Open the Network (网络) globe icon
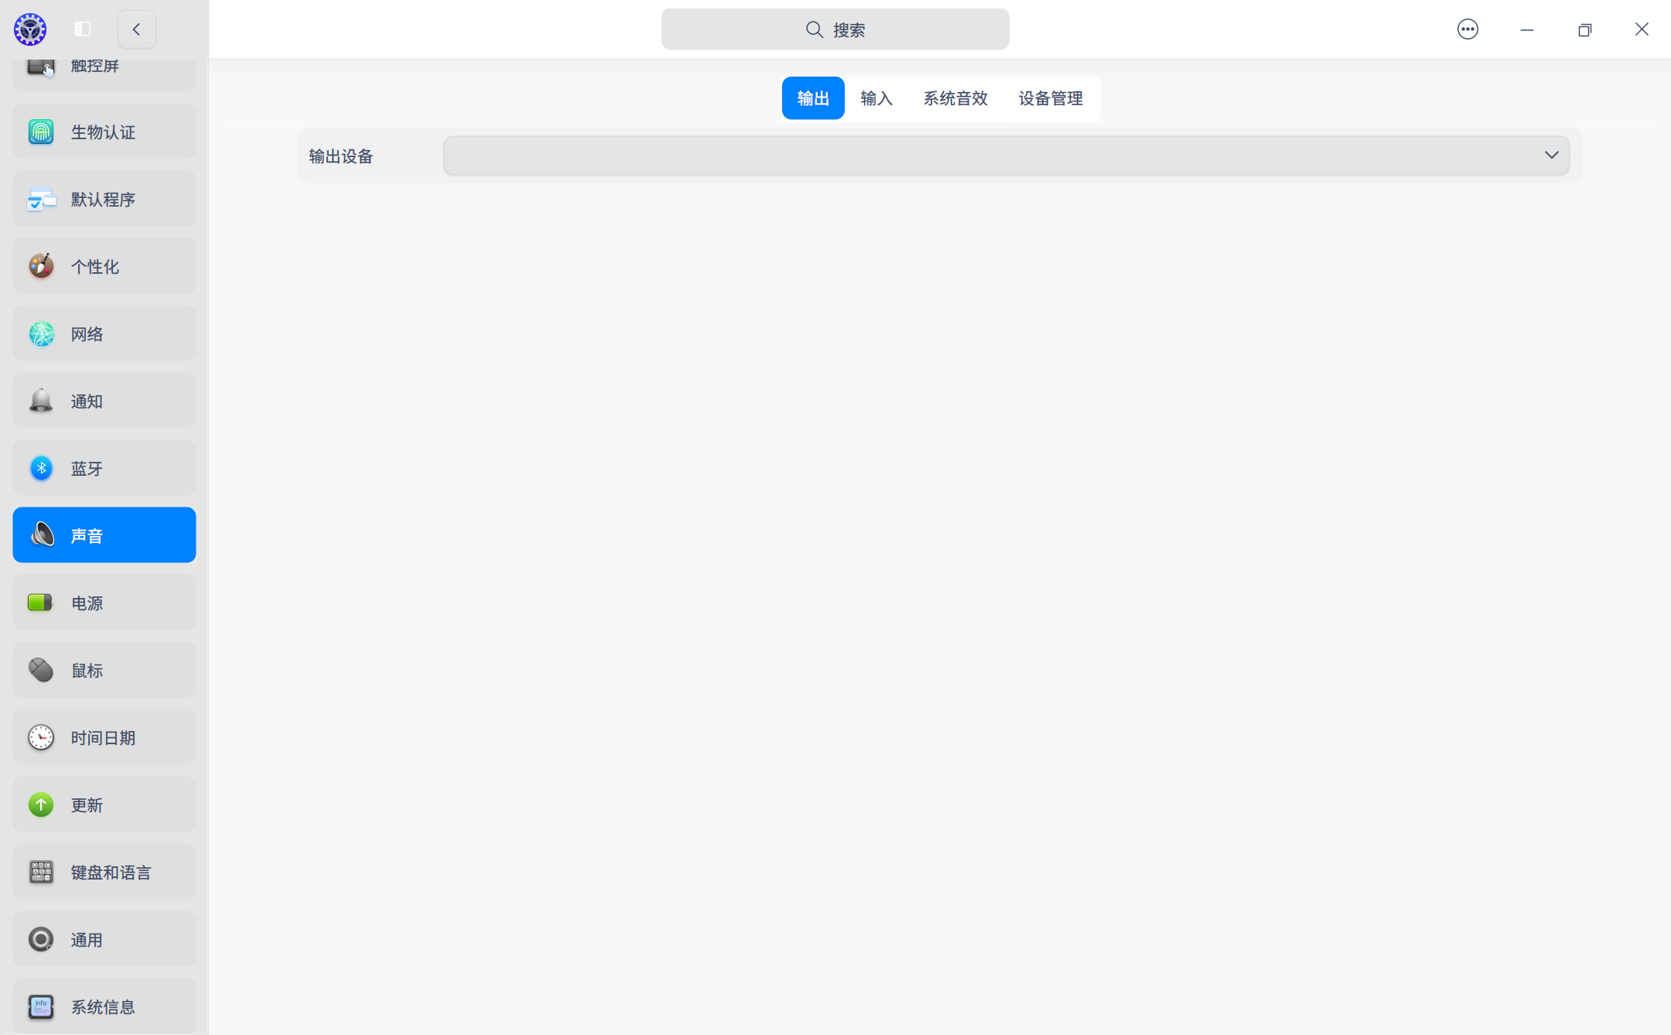Image resolution: width=1671 pixels, height=1035 pixels. point(41,333)
